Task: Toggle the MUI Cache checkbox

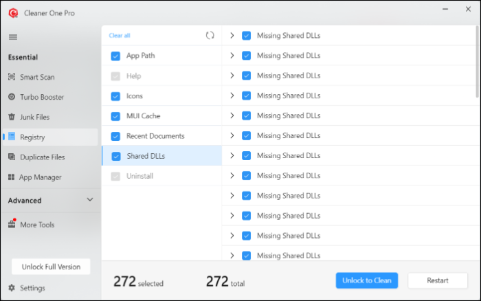Action: (x=115, y=116)
